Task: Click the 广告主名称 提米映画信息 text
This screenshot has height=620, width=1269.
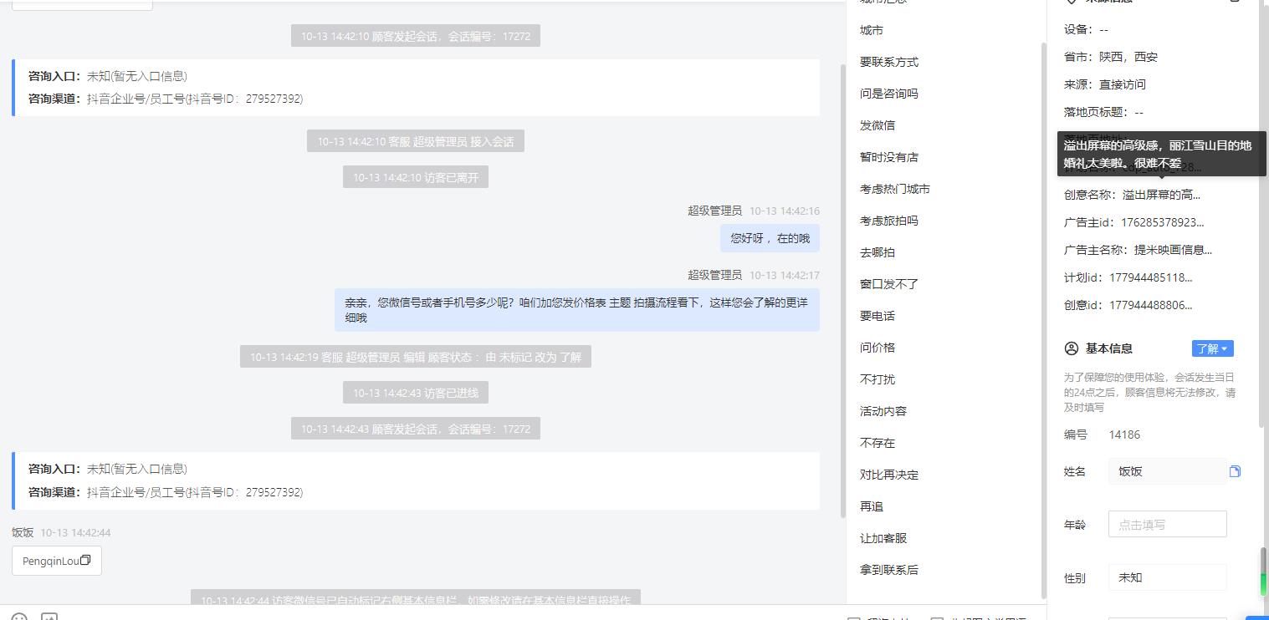Action: click(1173, 250)
